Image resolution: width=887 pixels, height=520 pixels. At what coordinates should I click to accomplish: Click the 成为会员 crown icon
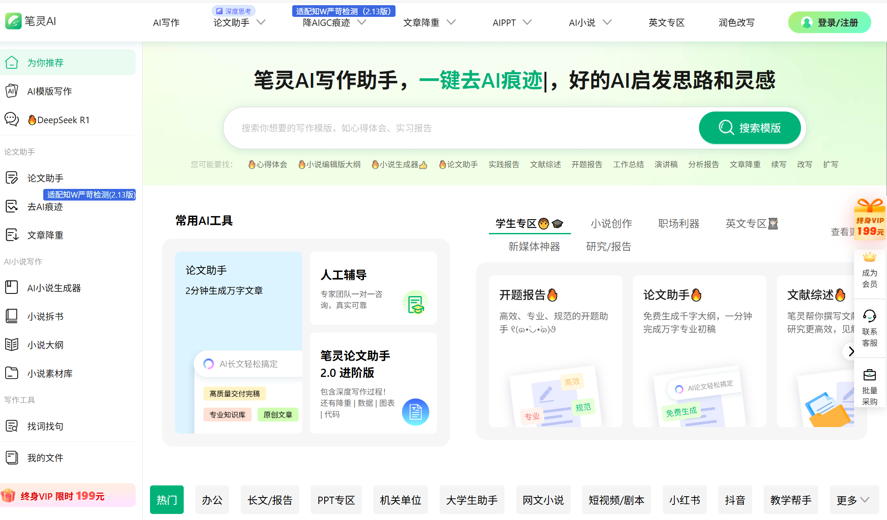coord(869,258)
